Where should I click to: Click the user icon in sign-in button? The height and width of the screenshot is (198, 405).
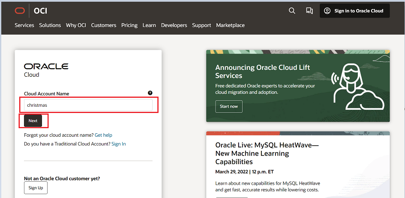(327, 11)
